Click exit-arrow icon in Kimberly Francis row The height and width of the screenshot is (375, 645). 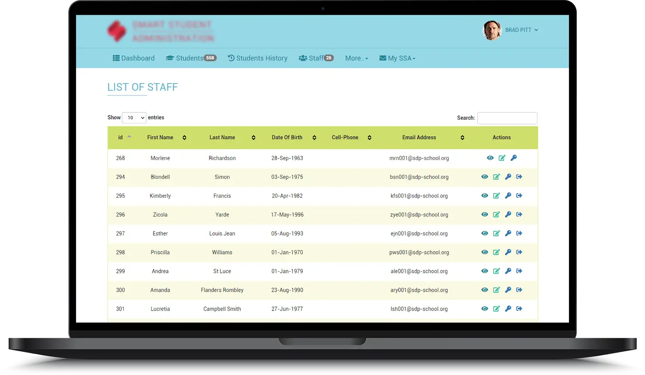[x=519, y=196]
